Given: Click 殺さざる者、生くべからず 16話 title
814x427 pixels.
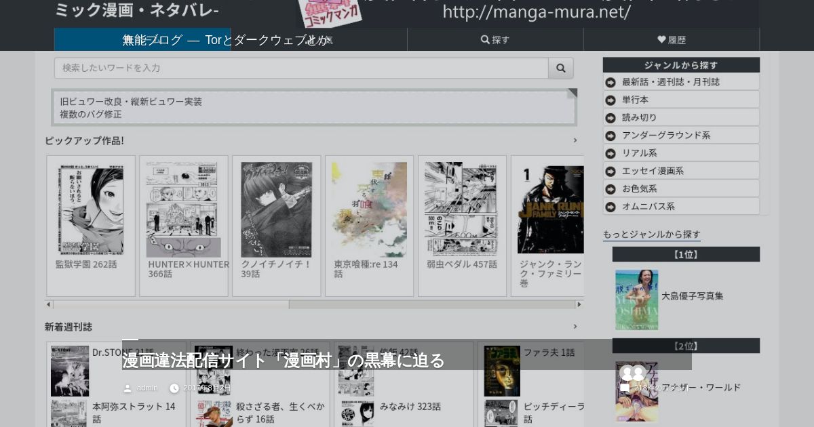Looking at the screenshot, I should click(x=280, y=413).
